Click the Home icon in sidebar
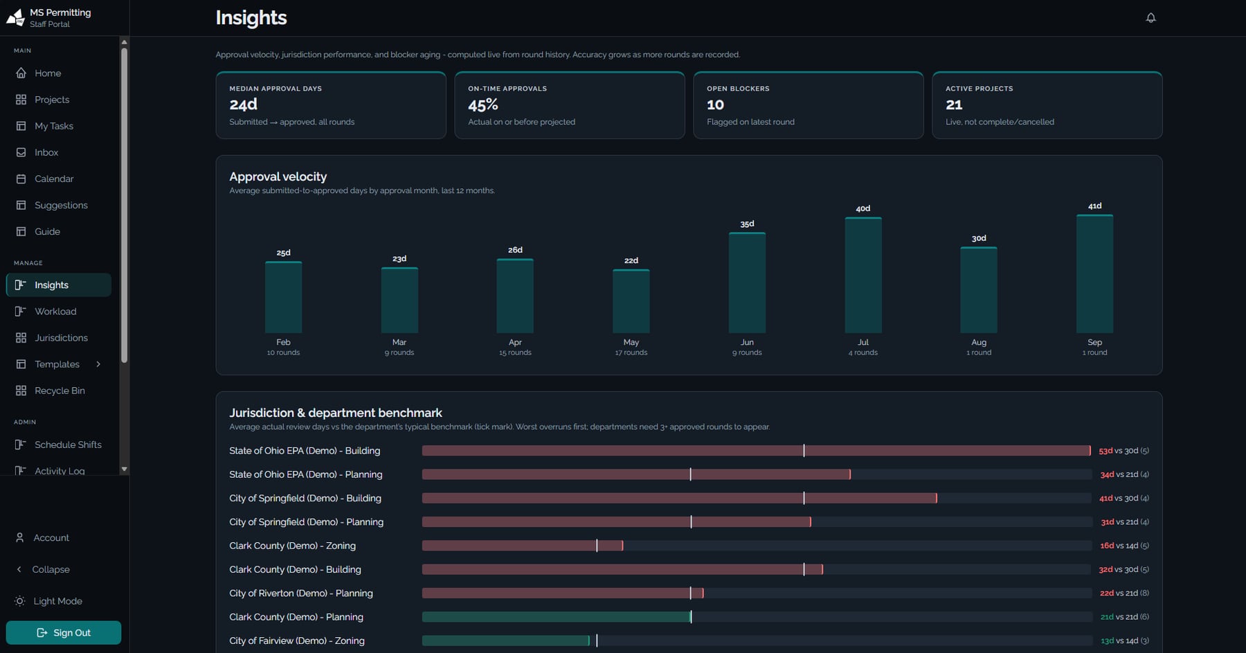The width and height of the screenshot is (1246, 653). (21, 73)
